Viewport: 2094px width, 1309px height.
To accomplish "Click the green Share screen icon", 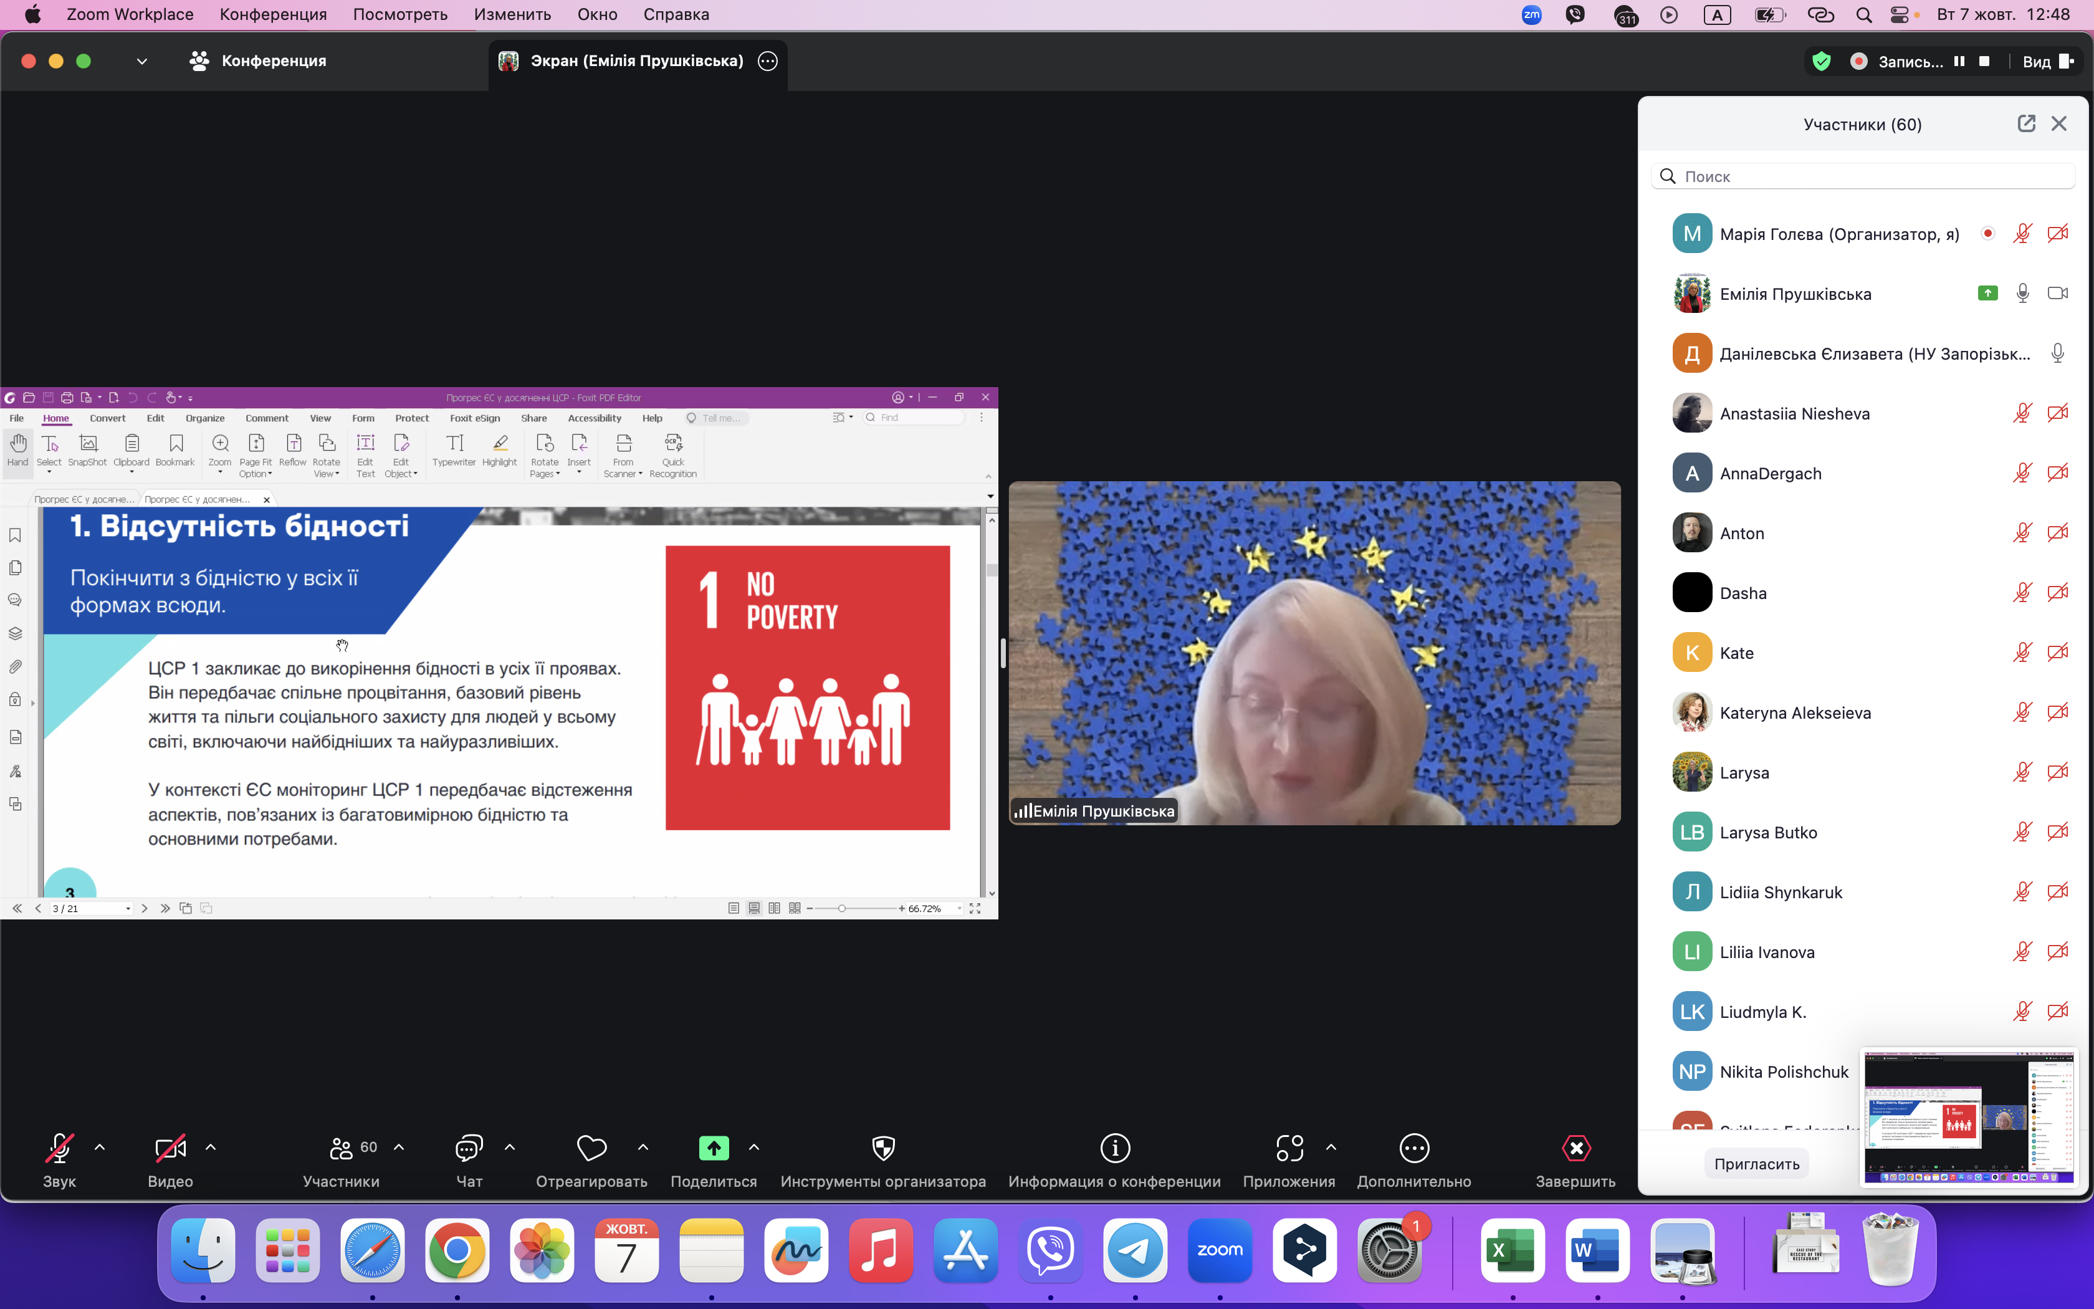I will coord(713,1148).
